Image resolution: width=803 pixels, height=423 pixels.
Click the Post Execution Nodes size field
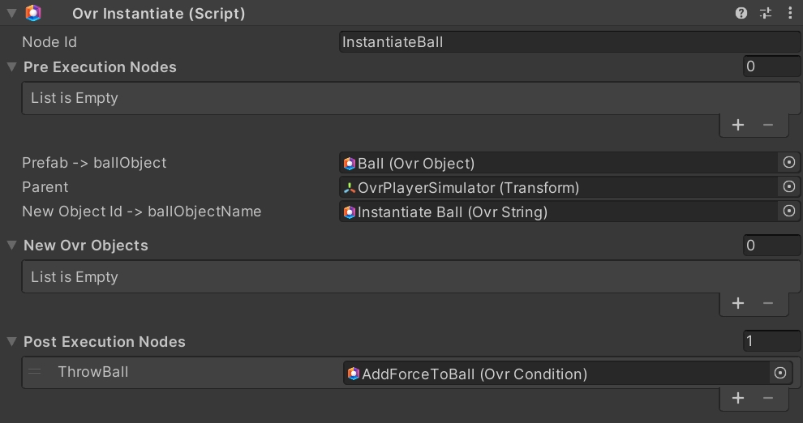coord(771,342)
